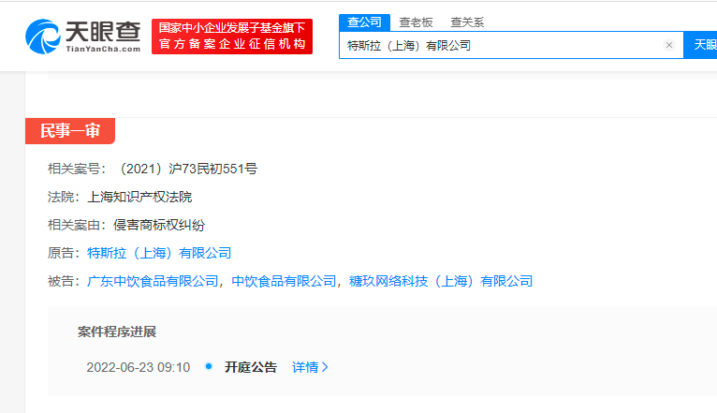The height and width of the screenshot is (413, 717).
Task: Clear the search box with the X icon
Action: tap(669, 45)
